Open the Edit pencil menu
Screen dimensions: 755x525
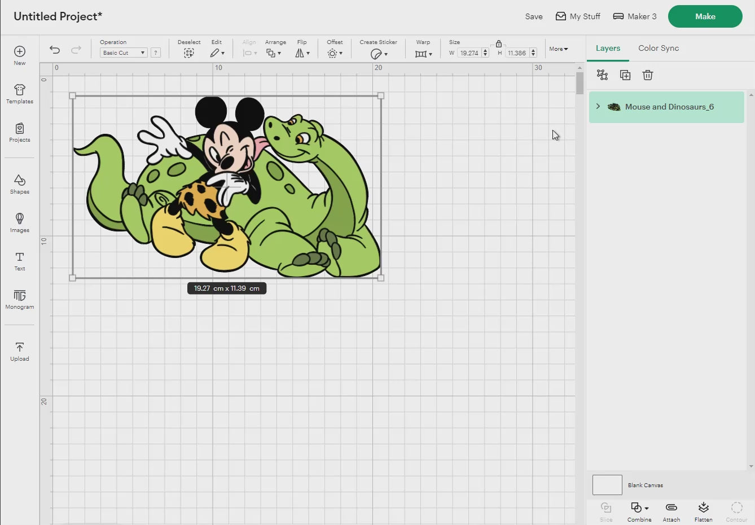(x=217, y=53)
